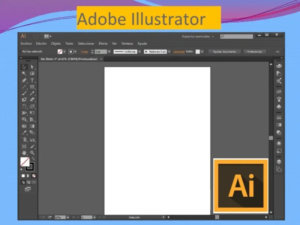
Task: Select the Zoom tool
Action: coord(32,153)
